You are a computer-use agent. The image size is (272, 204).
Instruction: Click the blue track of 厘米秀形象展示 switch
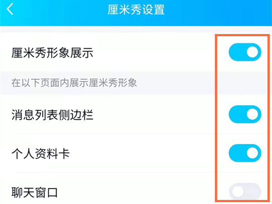coord(237,53)
